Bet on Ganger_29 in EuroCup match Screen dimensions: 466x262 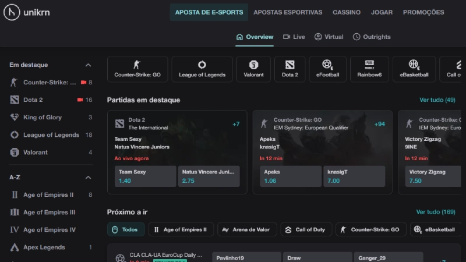389,257
